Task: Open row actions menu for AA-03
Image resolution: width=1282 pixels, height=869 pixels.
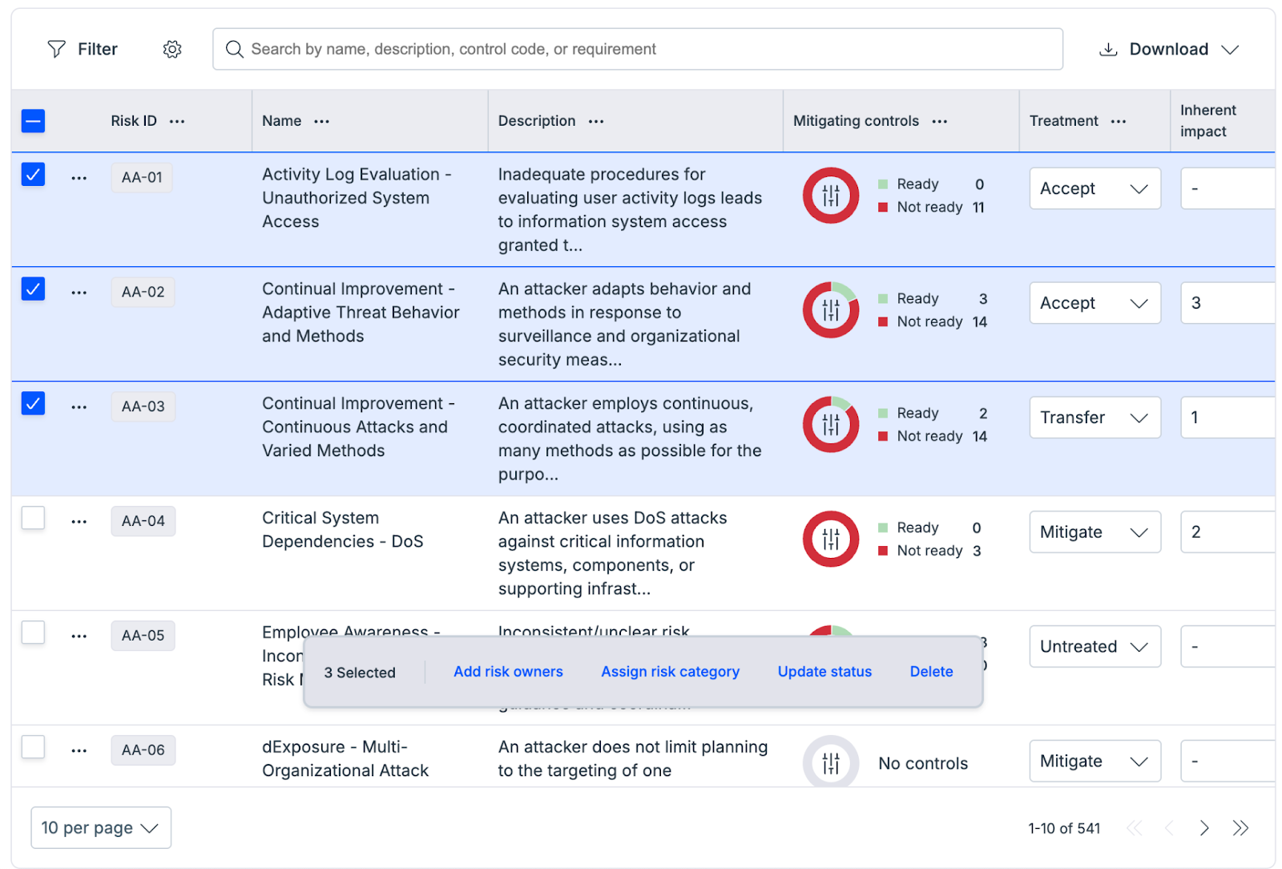Action: (x=79, y=407)
